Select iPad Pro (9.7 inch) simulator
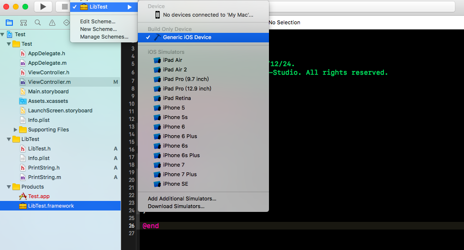 point(203,79)
